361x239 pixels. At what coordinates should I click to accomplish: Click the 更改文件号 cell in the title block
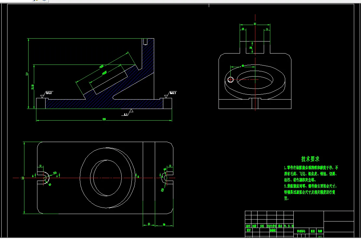[272, 226]
